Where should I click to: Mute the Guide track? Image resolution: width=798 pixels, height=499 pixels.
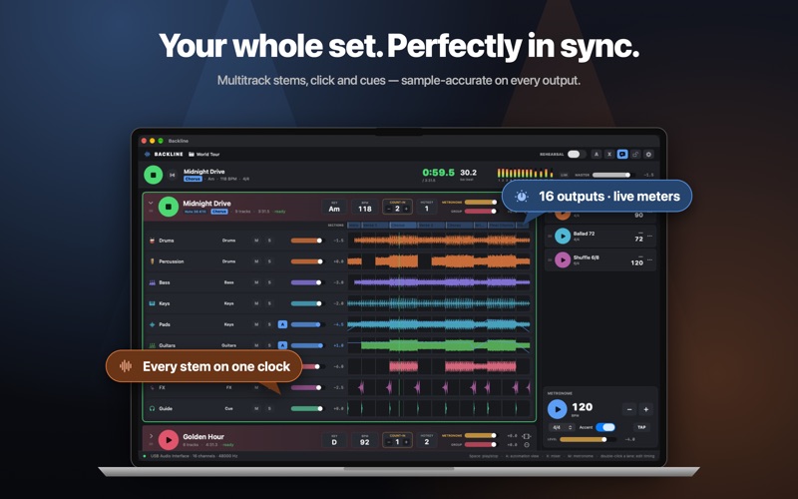[x=256, y=408]
